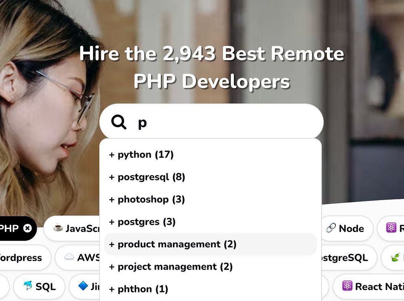Select the PostgreSQL skill tag

tap(349, 257)
